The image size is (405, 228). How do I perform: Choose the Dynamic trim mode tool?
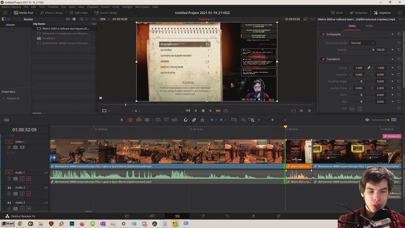139,120
